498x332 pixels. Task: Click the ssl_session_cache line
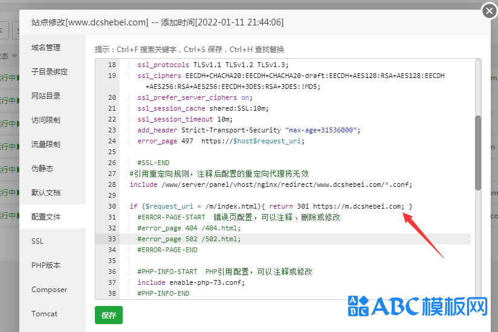click(202, 108)
